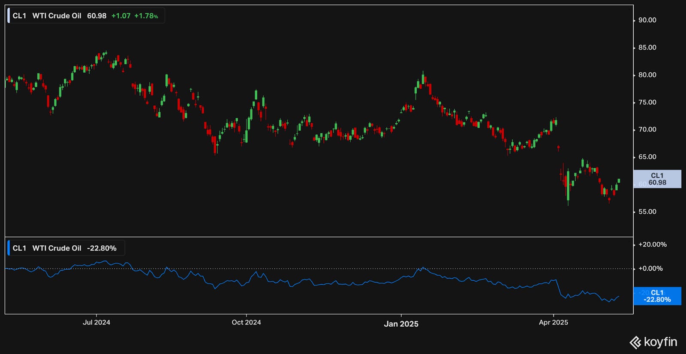This screenshot has height=354, width=686.
Task: Click the Apr 2025 date label
Action: (554, 322)
